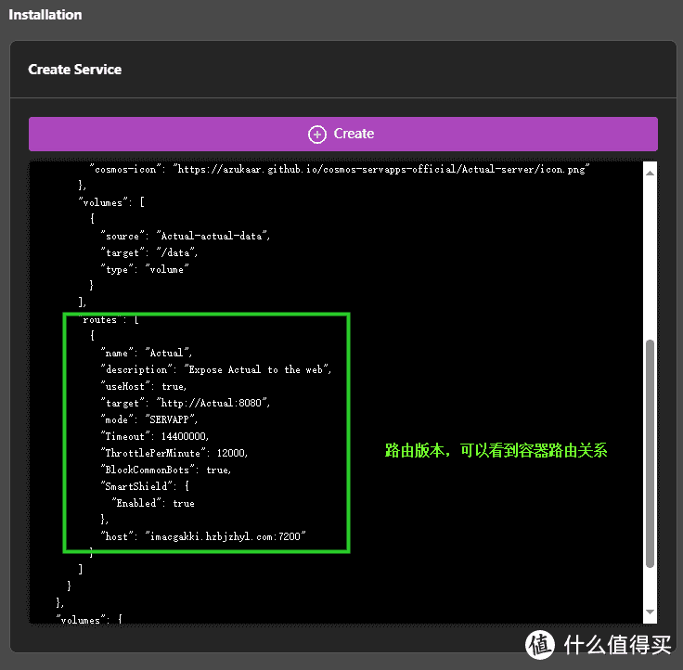The image size is (683, 670).
Task: Click the "Enabled": true line
Action: point(153,503)
